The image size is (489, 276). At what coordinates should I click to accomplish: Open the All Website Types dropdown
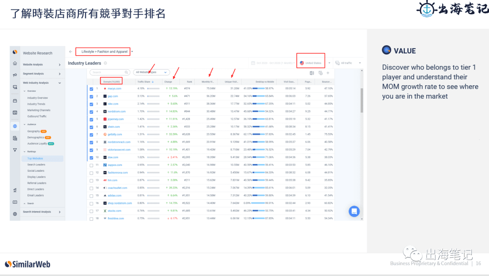152,72
